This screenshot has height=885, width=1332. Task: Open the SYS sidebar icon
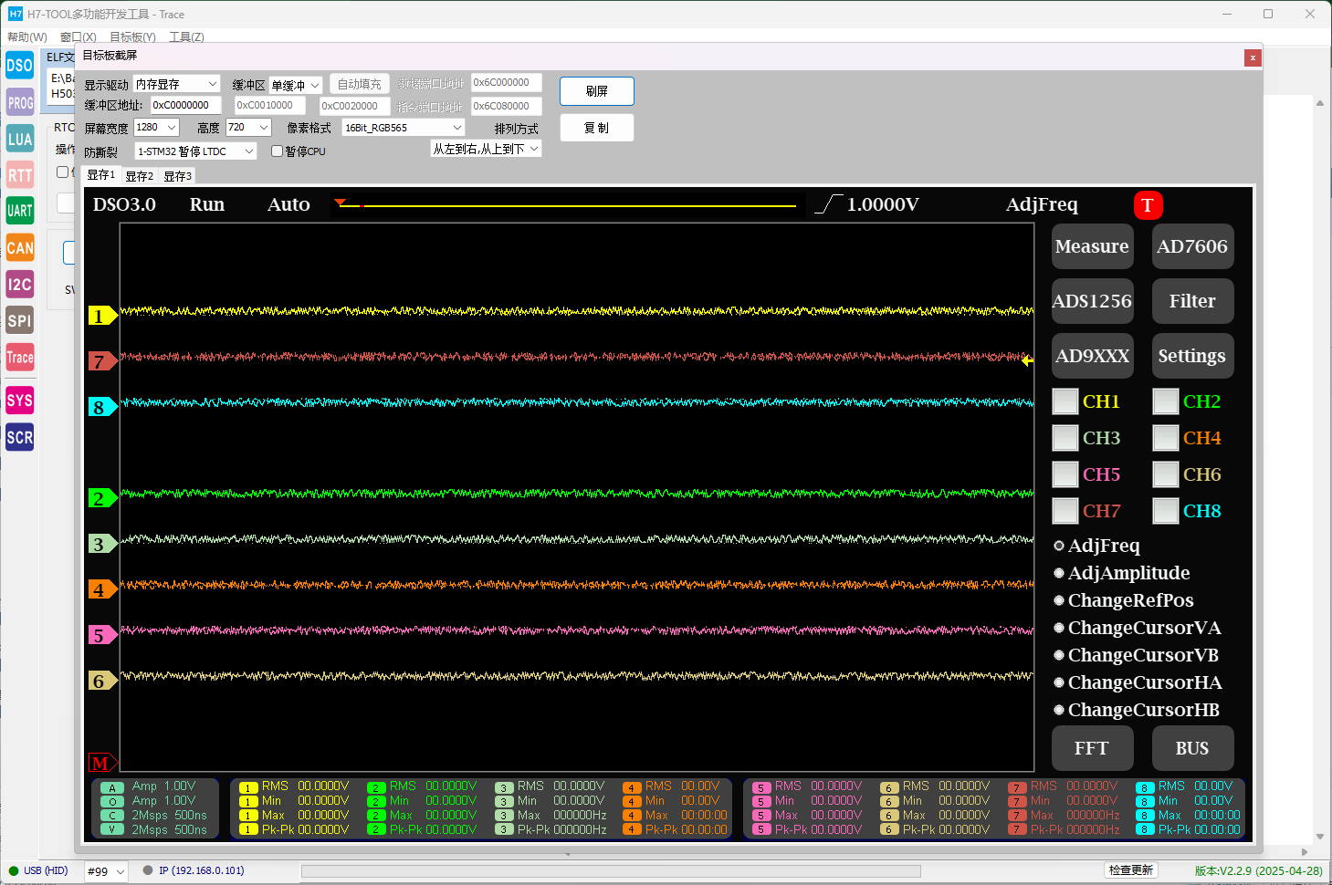tap(19, 401)
